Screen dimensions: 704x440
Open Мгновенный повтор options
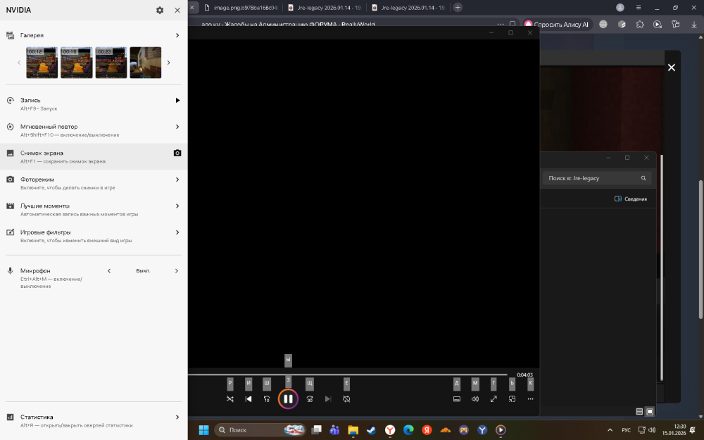tap(177, 127)
